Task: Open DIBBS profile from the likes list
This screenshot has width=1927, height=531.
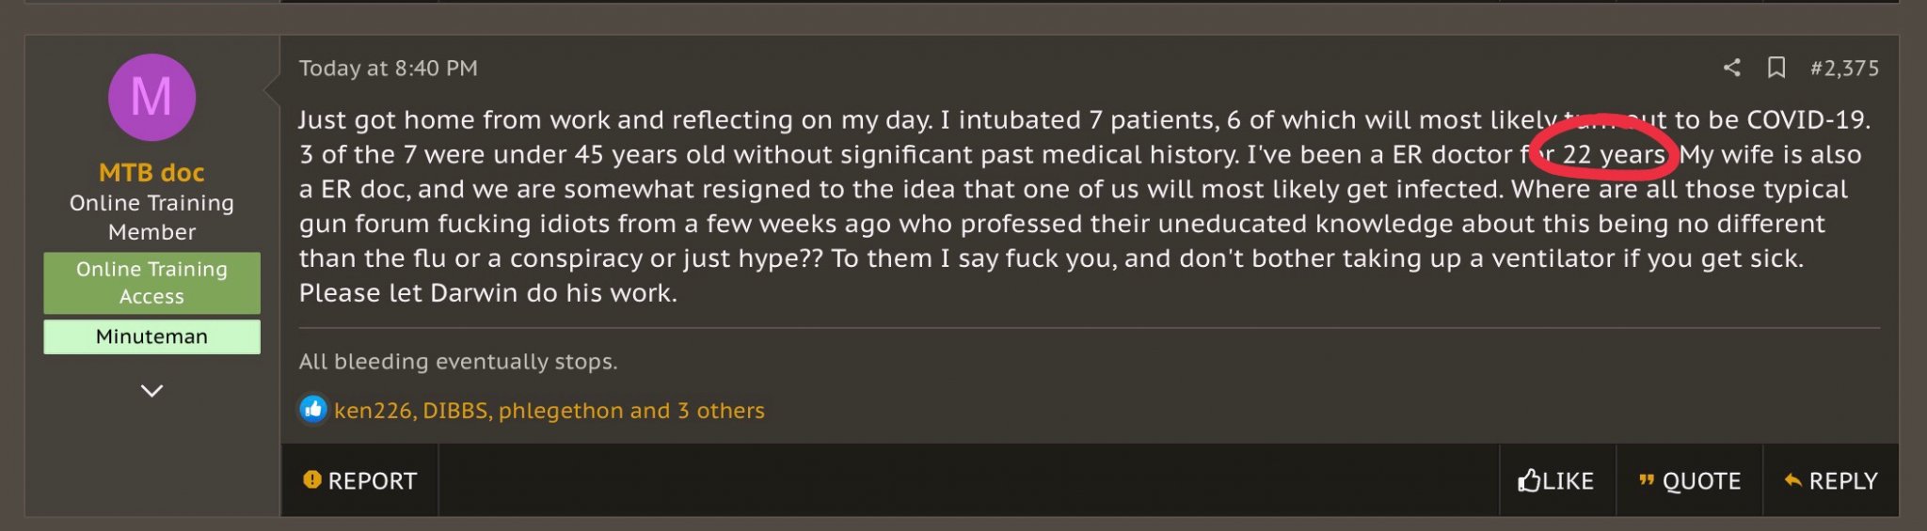Action: click(455, 411)
